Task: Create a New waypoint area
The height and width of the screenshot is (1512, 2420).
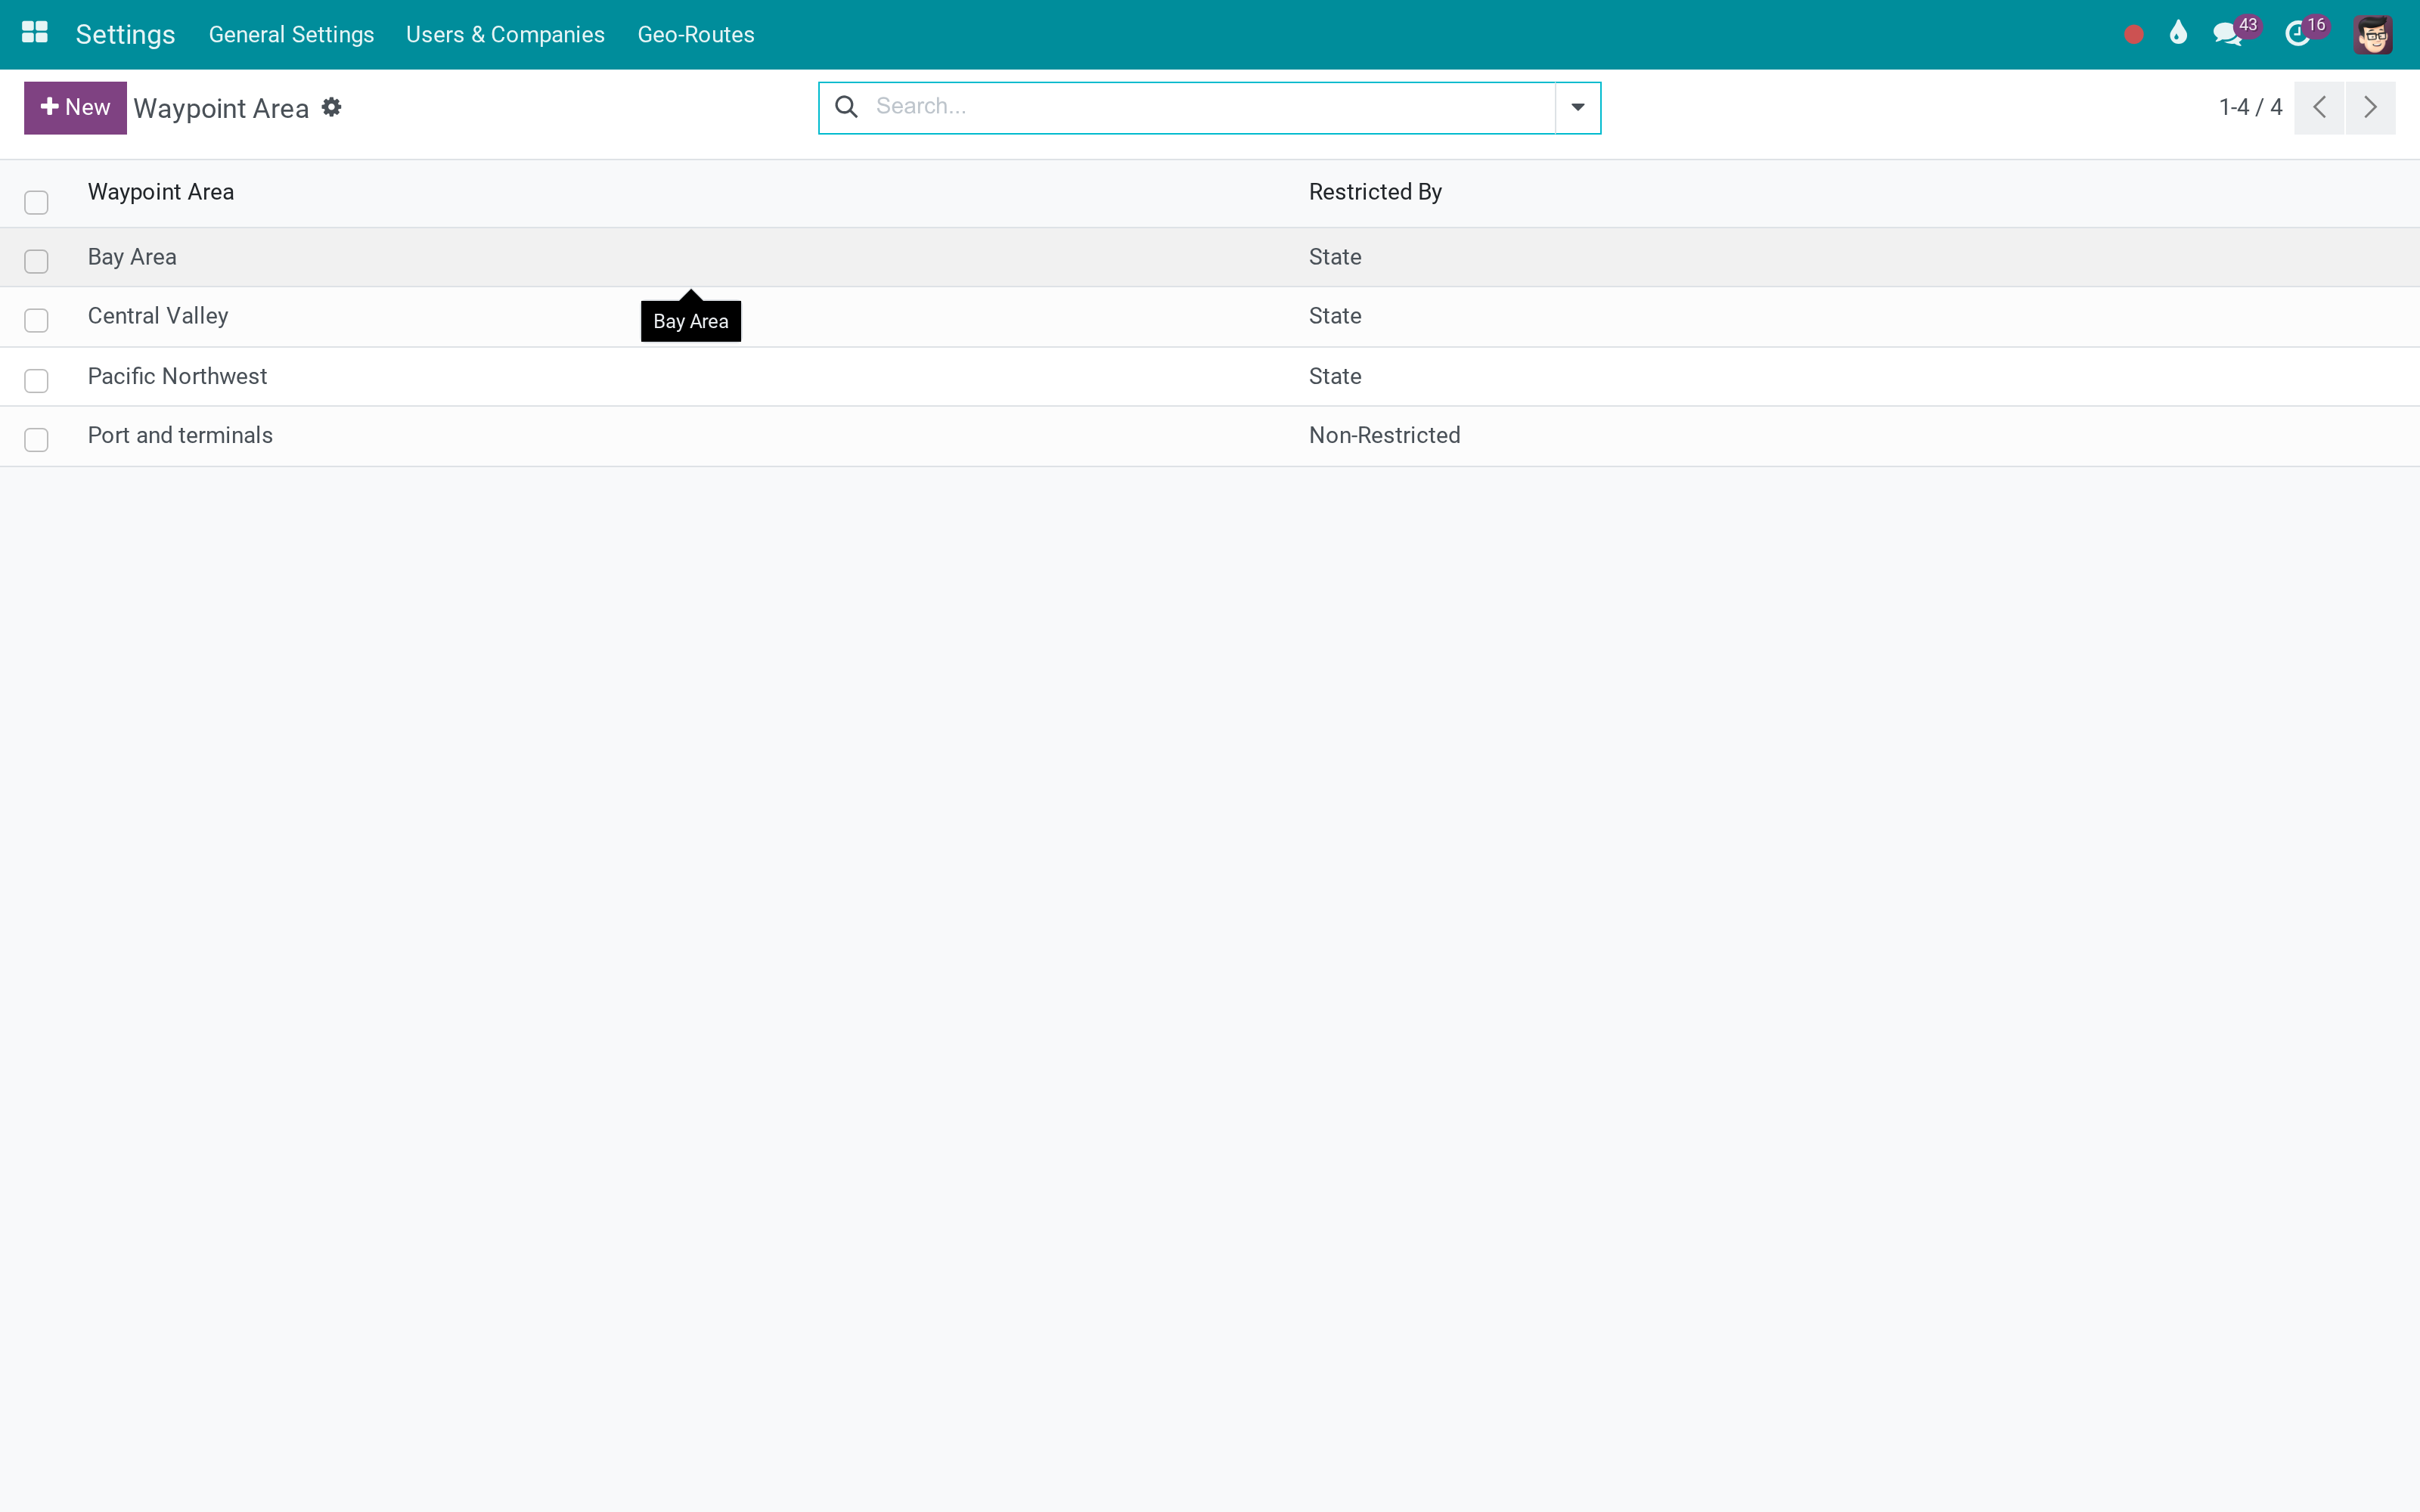Action: tap(75, 107)
